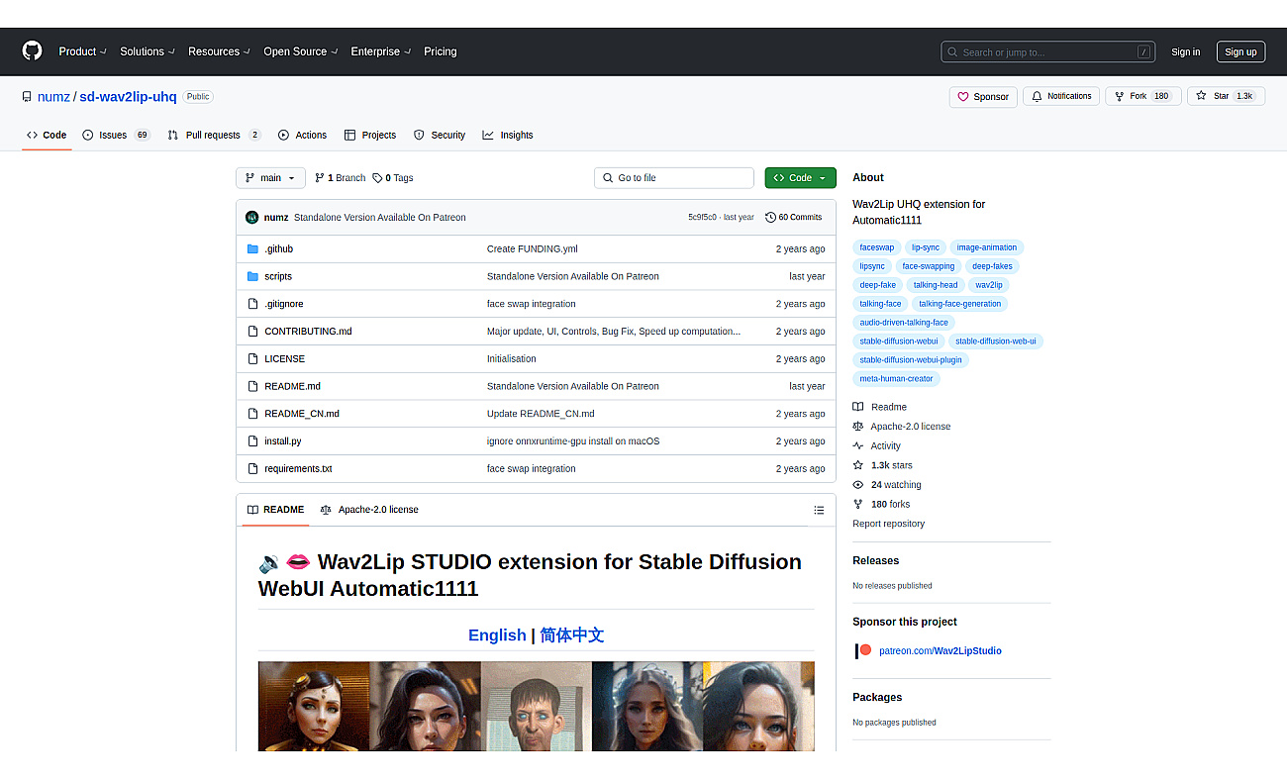Expand the Open Source menu
This screenshot has width=1287, height=780.
[x=300, y=51]
